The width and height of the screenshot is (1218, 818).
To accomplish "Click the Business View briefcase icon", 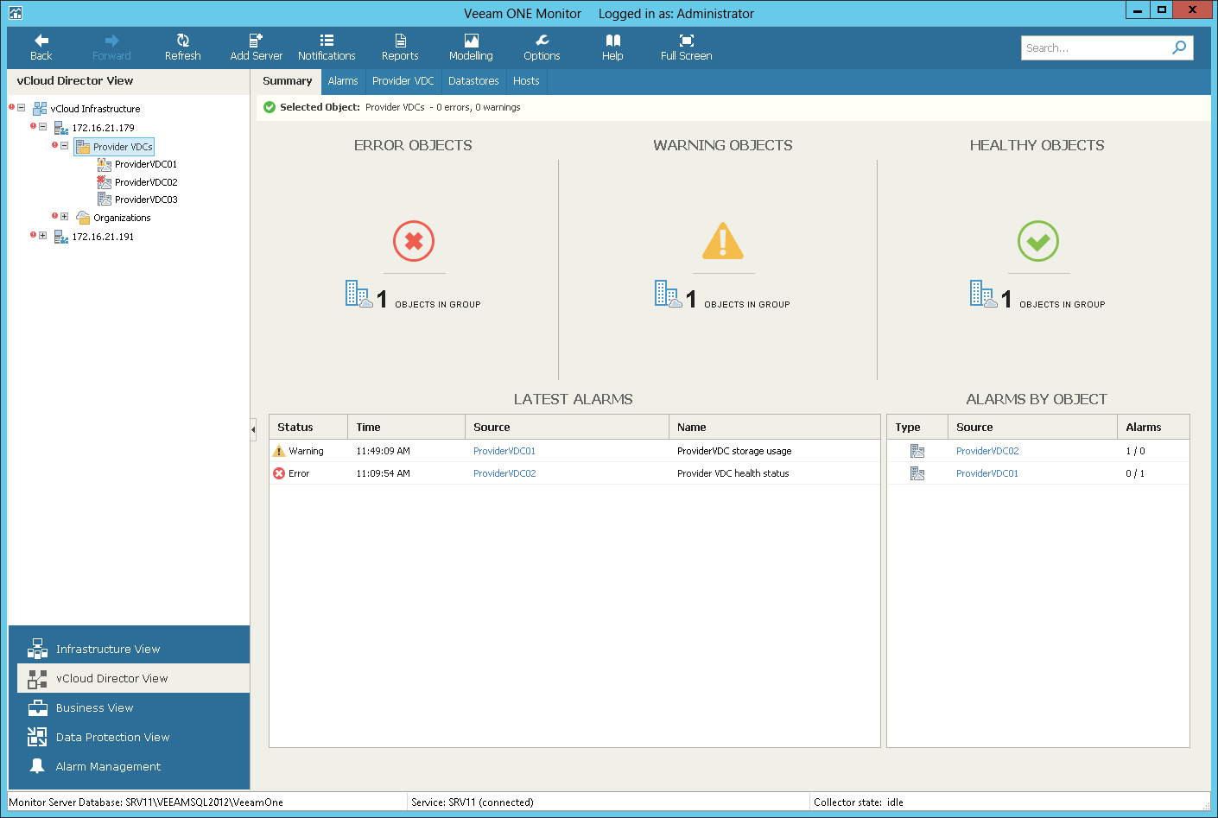I will point(37,707).
